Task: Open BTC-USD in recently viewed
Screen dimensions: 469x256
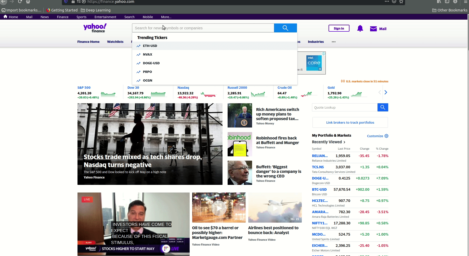Action: pos(319,190)
